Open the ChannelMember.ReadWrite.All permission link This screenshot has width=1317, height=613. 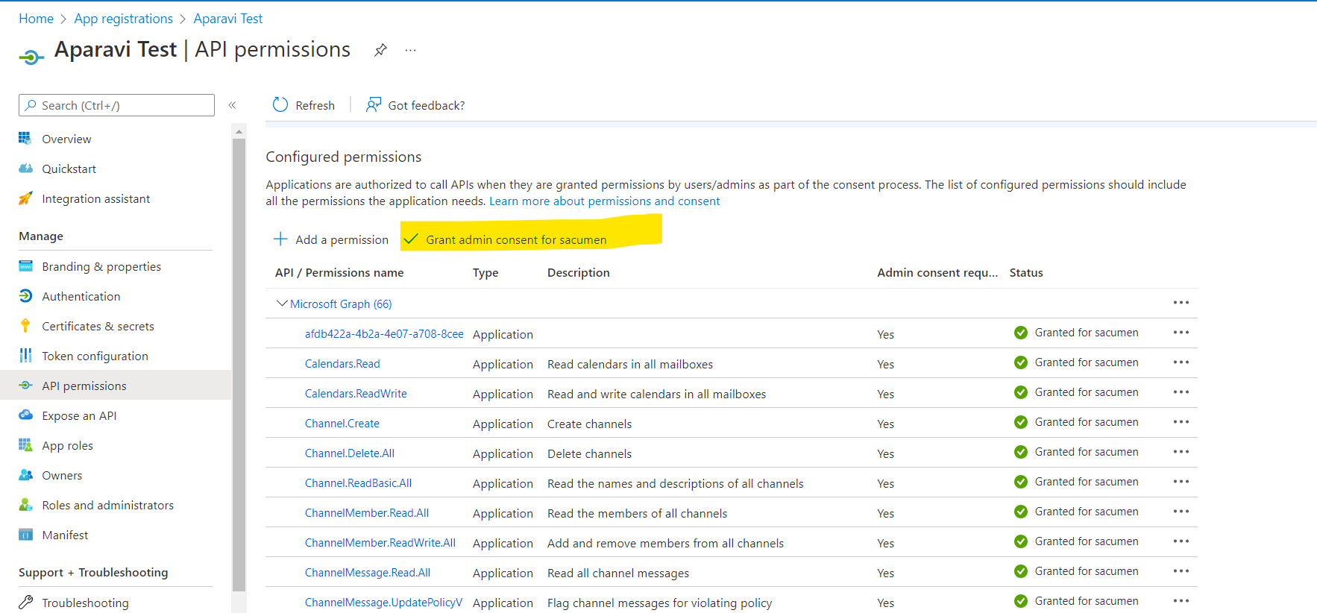[x=380, y=542]
